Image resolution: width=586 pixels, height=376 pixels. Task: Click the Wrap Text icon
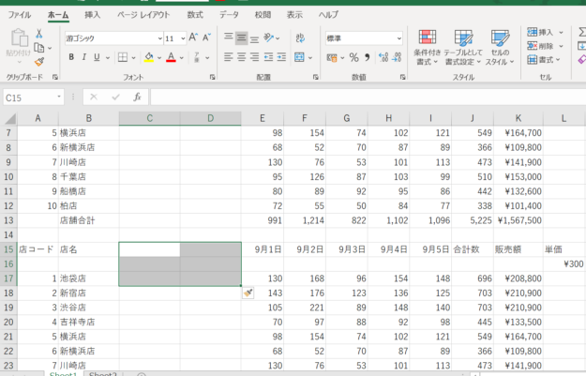click(x=300, y=38)
